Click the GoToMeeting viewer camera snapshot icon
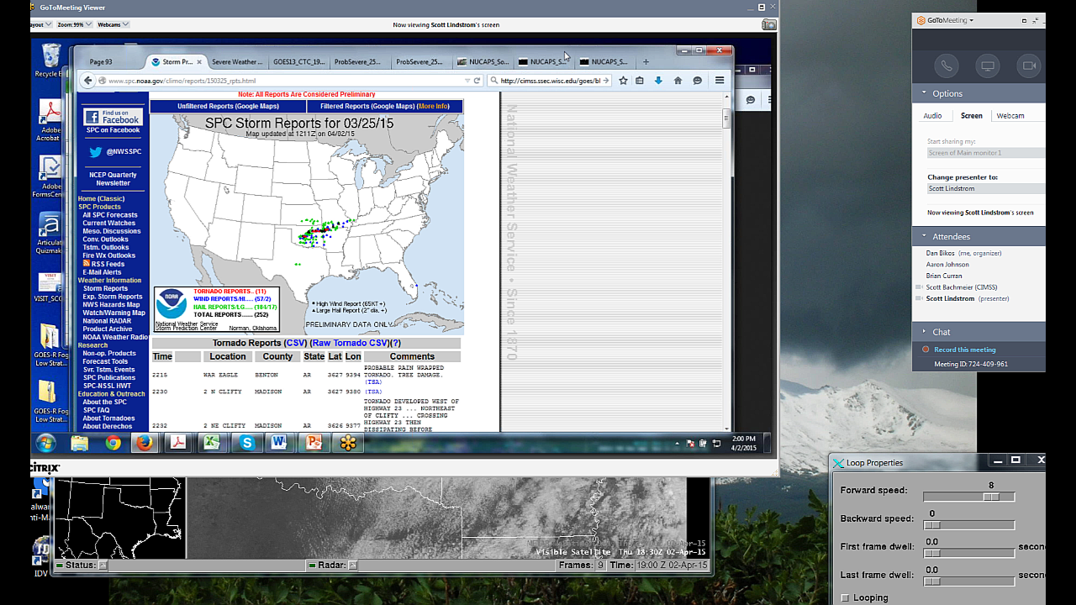Screen dimensions: 1076x605 [x=768, y=25]
